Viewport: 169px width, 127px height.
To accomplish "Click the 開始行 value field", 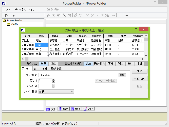I will tap(45, 80).
